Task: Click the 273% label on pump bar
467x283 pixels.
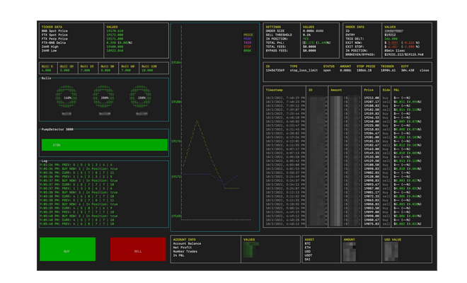Action: (x=57, y=145)
